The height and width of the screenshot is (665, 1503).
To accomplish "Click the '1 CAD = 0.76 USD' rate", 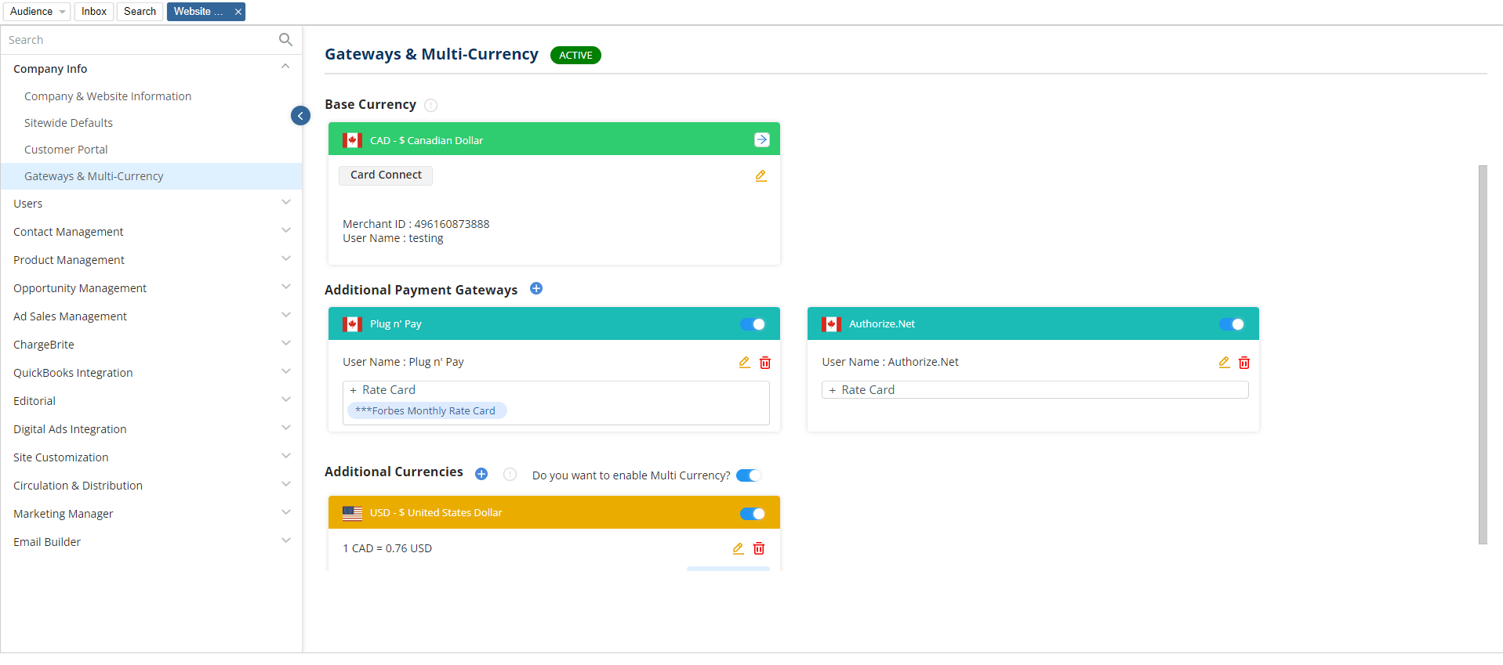I will click(x=387, y=548).
